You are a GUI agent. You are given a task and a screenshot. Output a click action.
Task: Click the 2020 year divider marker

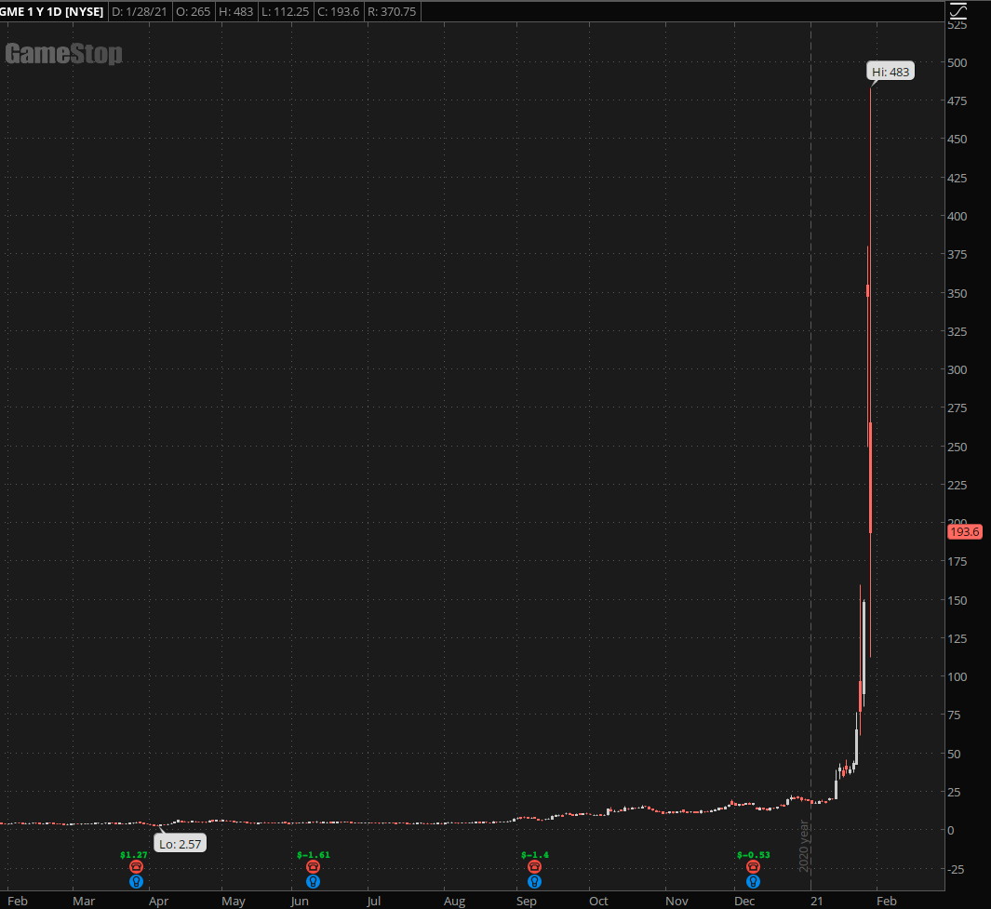pyautogui.click(x=805, y=845)
